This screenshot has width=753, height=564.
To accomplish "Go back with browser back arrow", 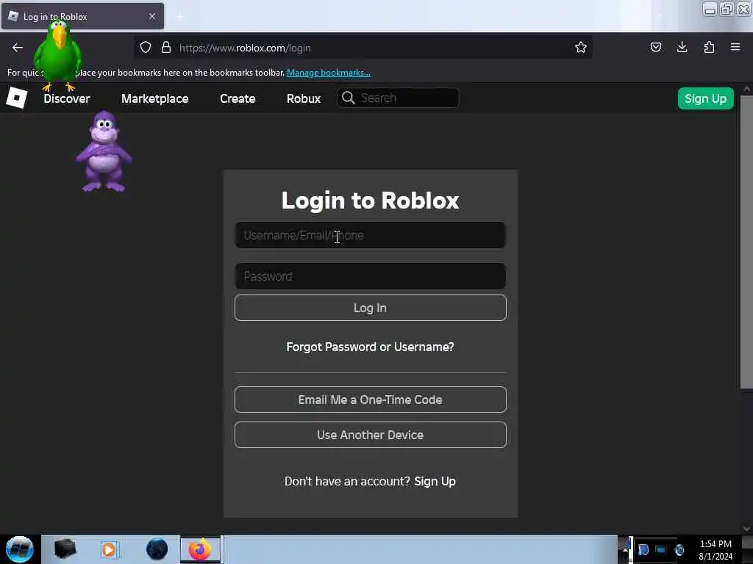I will click(x=18, y=48).
